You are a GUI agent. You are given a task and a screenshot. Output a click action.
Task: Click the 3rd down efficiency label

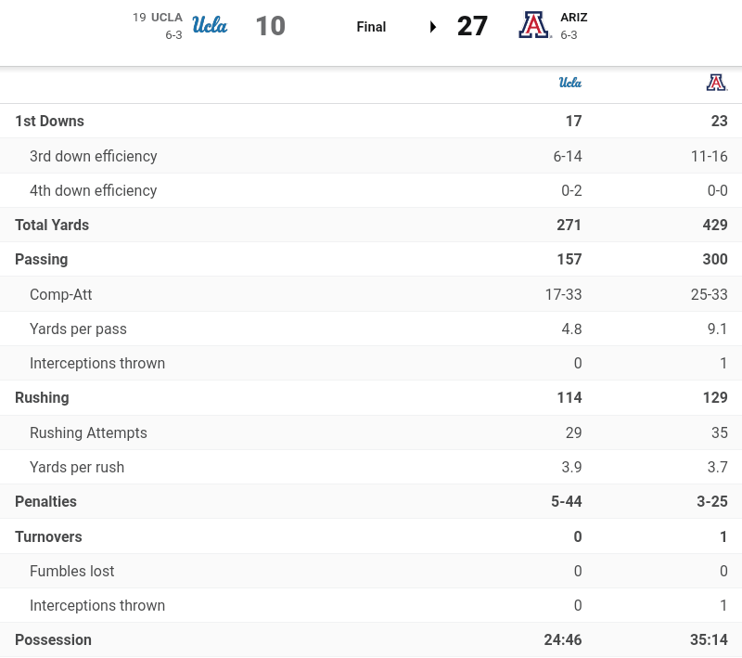tap(93, 156)
